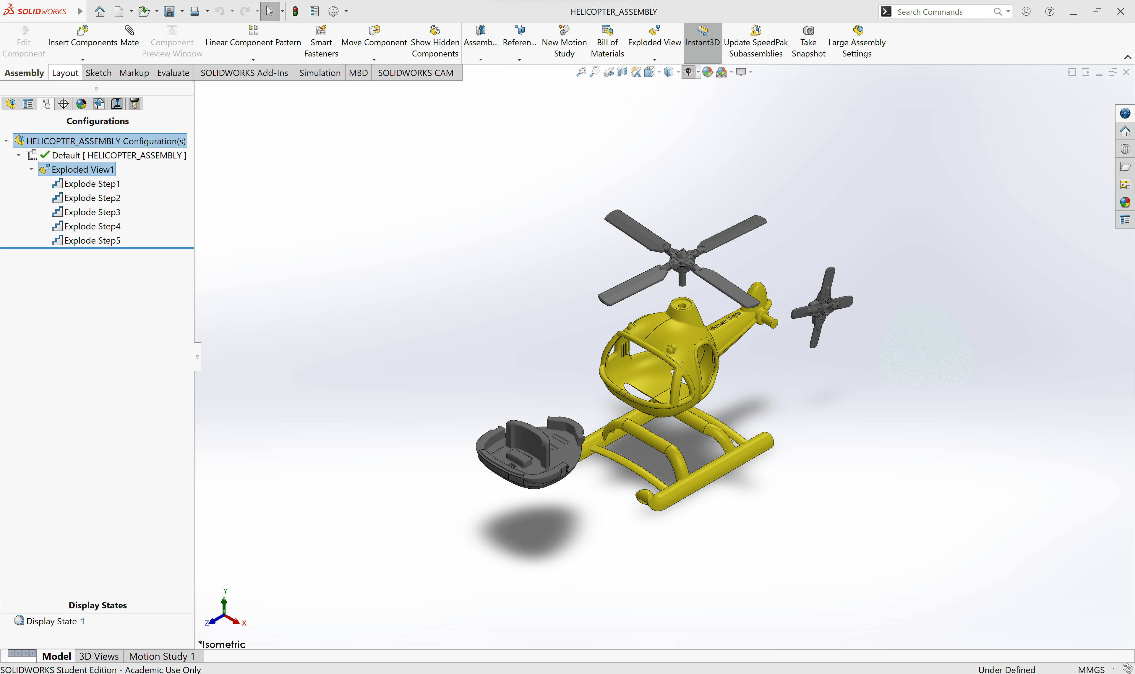Activate the Section View tool
Viewport: 1135px width, 674px height.
(622, 72)
